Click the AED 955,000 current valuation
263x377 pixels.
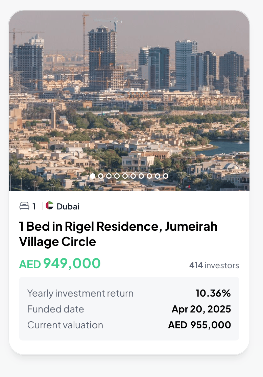(199, 325)
